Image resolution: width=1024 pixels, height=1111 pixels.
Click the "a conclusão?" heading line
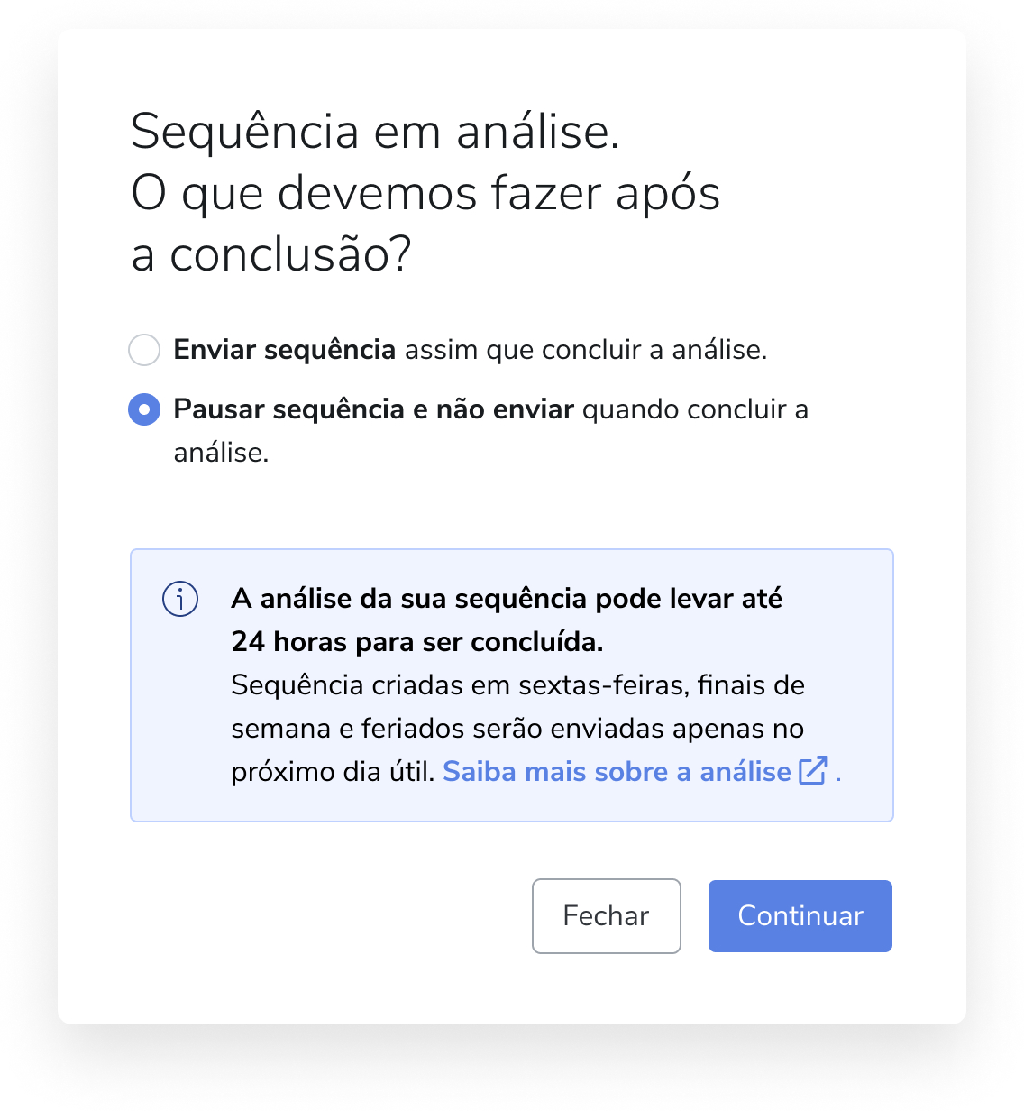click(x=270, y=254)
